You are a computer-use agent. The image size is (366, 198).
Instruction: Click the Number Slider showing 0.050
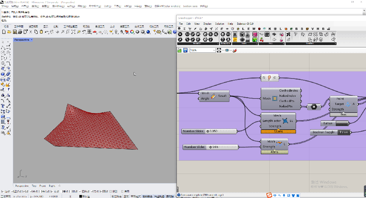pyautogui.click(x=209, y=131)
